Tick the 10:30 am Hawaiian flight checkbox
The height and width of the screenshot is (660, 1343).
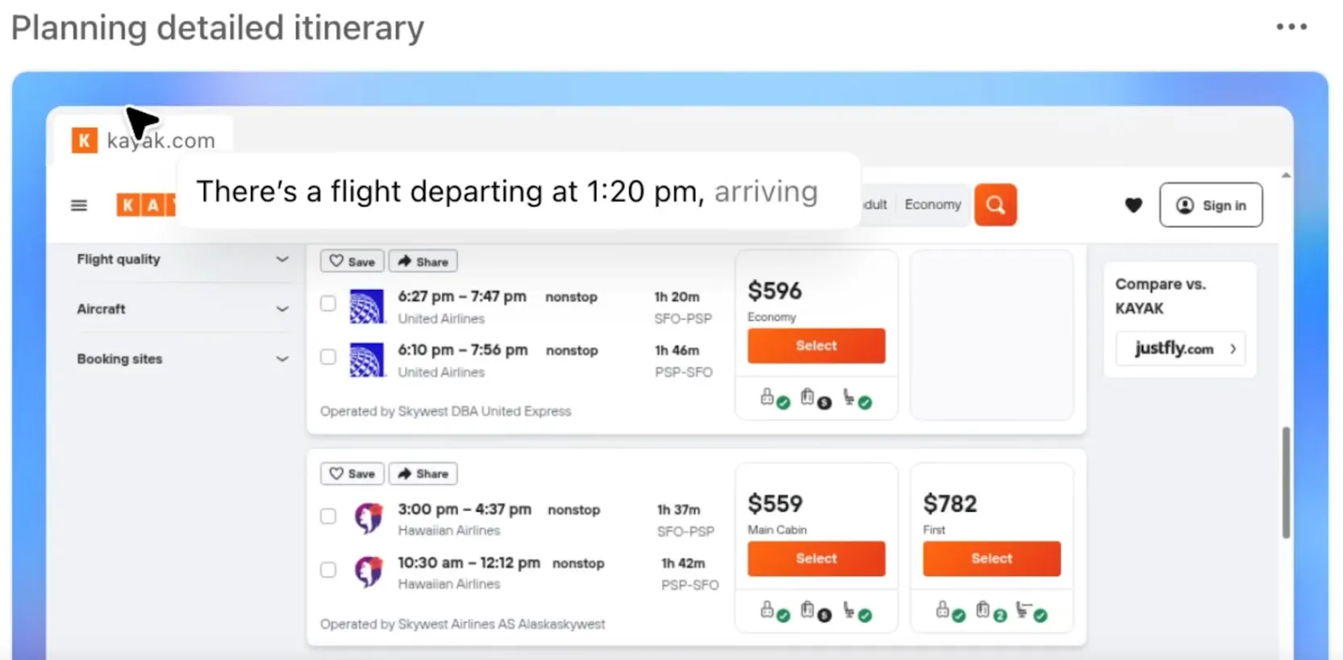pyautogui.click(x=328, y=570)
